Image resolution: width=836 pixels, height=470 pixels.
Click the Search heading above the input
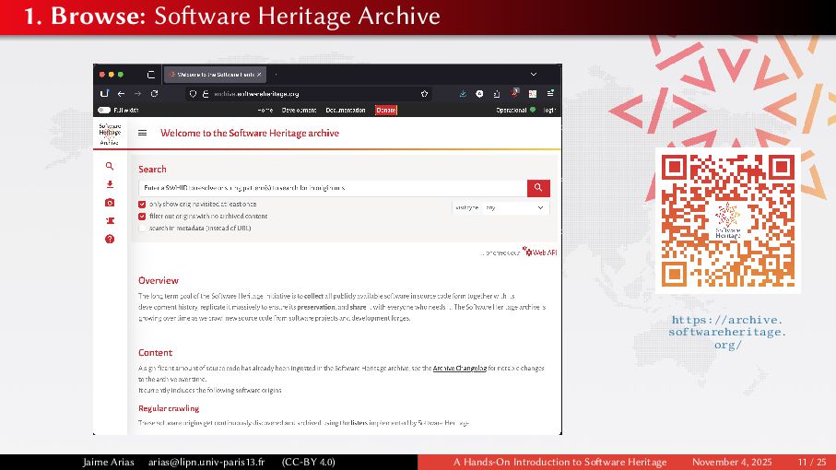[x=152, y=169]
